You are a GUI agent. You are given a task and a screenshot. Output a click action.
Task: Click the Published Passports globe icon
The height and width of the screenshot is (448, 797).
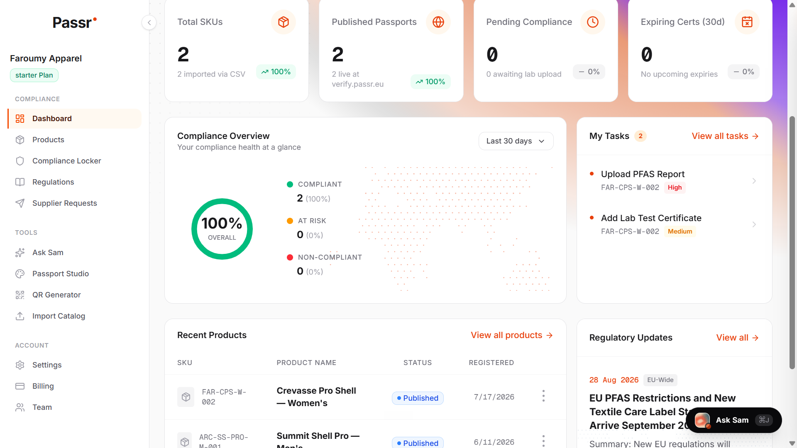pos(438,22)
